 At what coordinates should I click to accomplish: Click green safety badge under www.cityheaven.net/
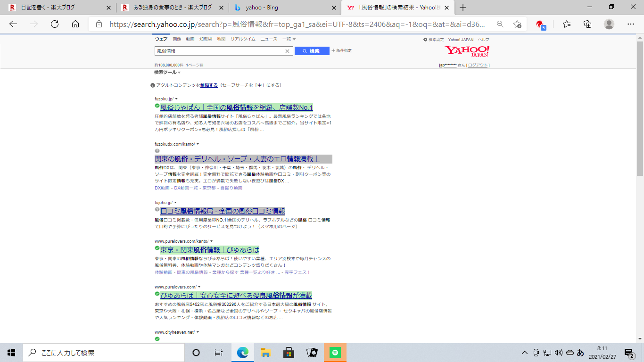(x=157, y=339)
